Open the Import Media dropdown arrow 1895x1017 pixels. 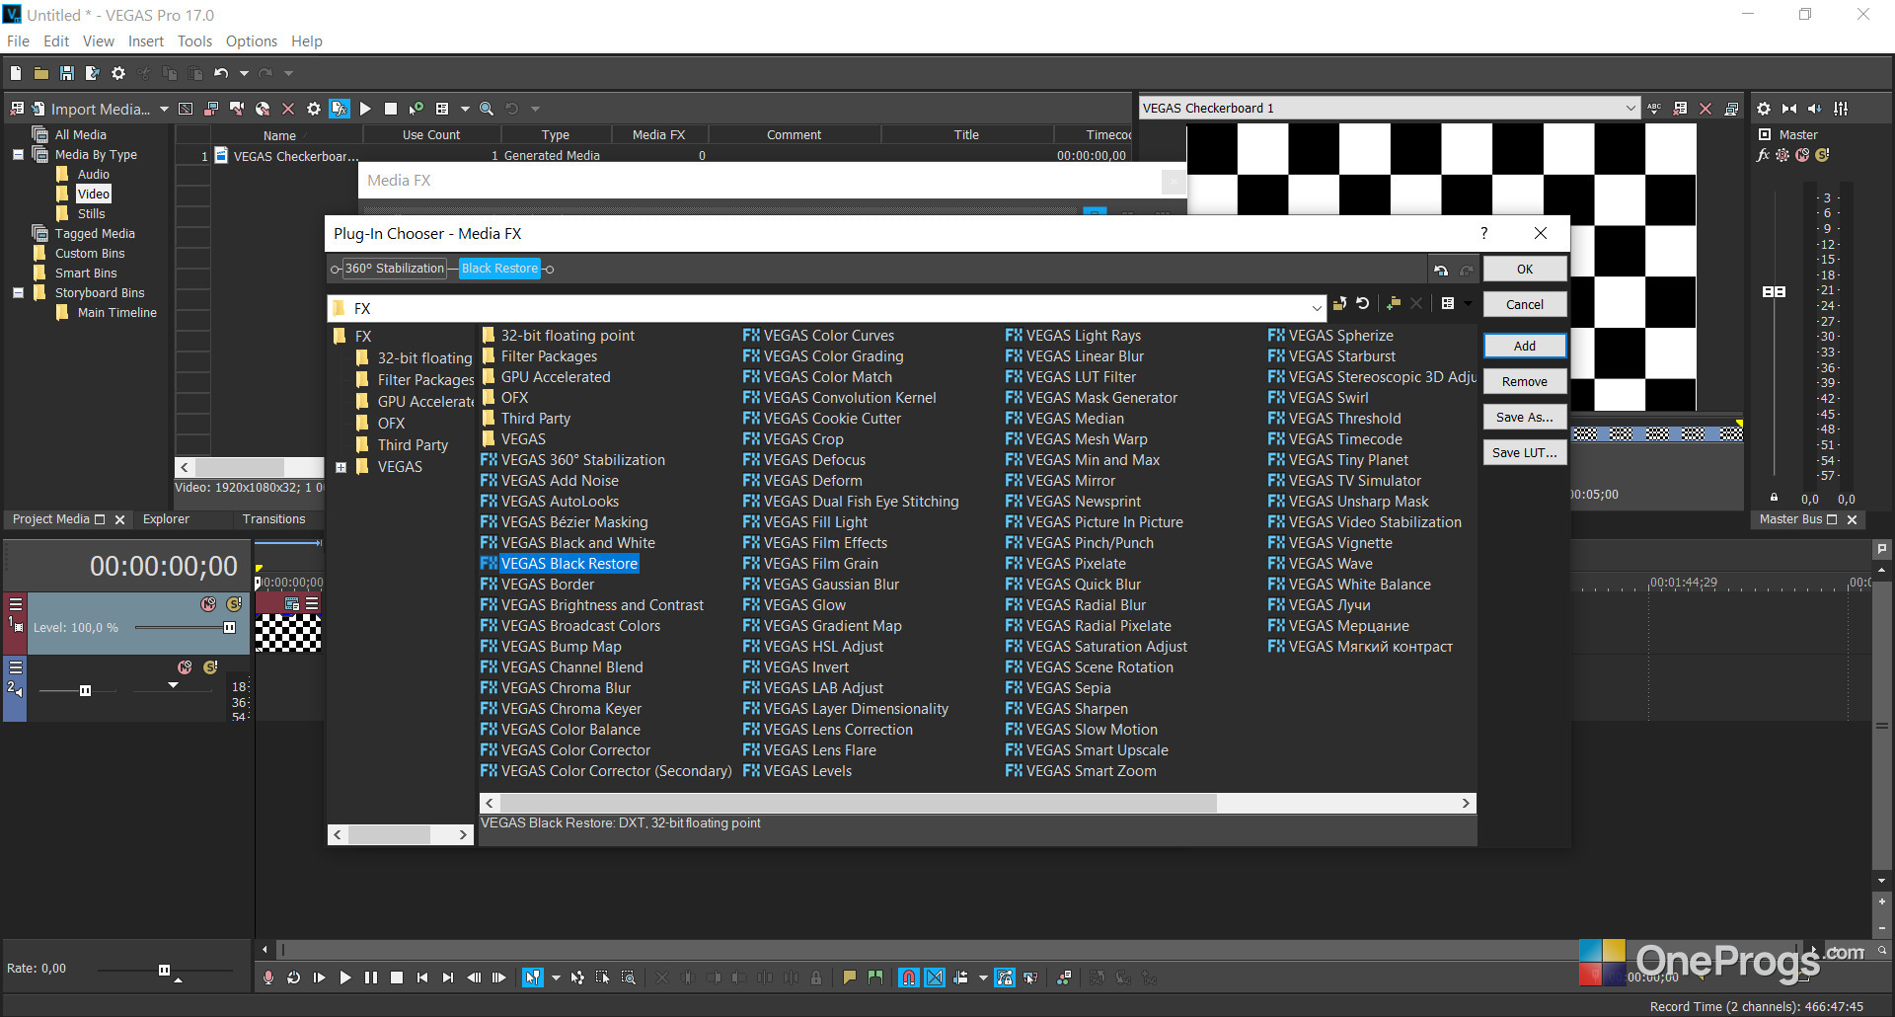pyautogui.click(x=164, y=109)
